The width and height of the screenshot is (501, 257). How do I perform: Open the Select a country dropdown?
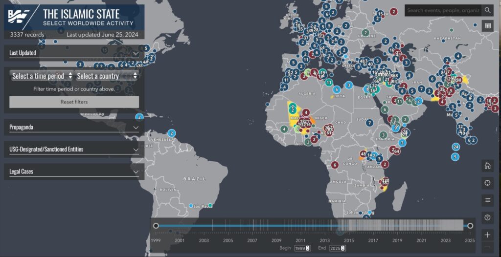pos(106,76)
